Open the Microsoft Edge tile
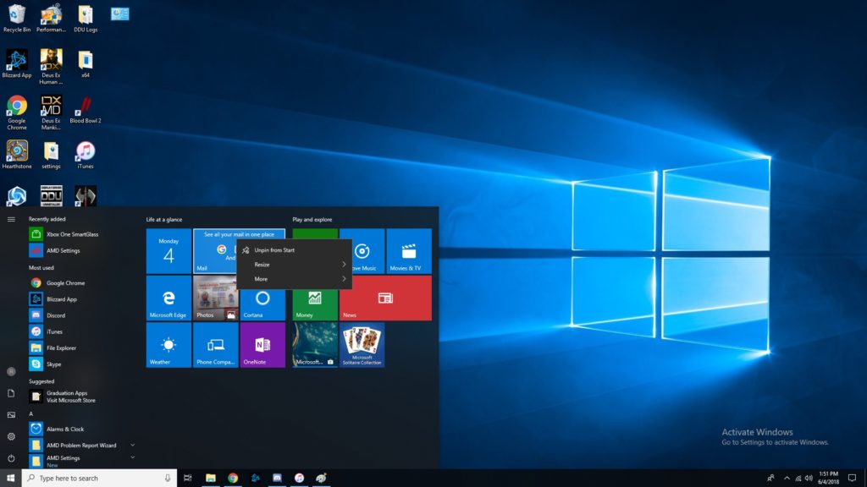The height and width of the screenshot is (487, 867). pyautogui.click(x=168, y=298)
